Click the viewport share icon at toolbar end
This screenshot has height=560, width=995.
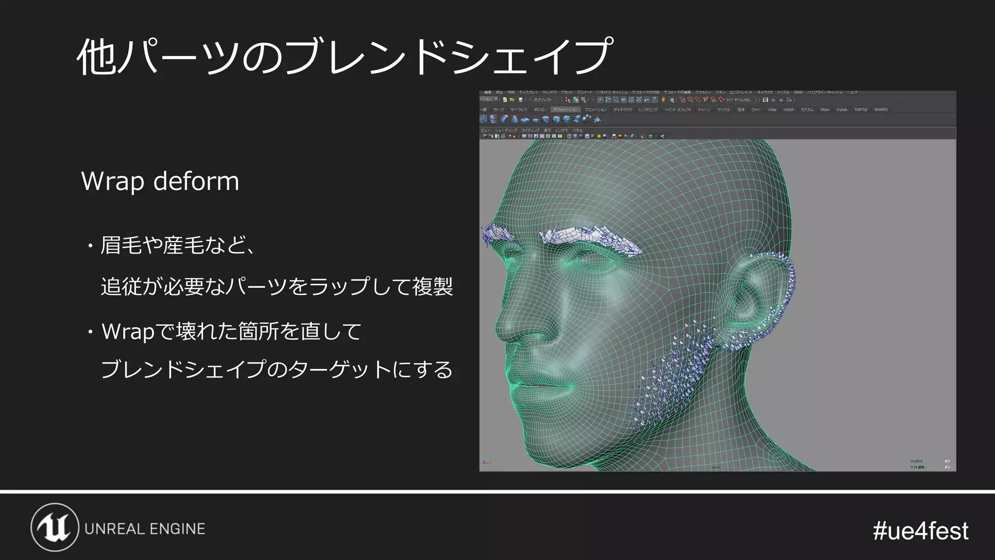662,136
